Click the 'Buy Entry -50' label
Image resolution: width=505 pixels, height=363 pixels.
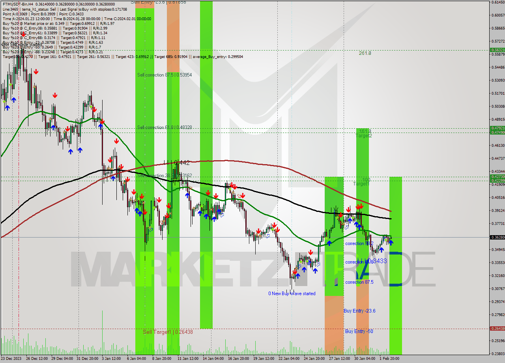359,331
